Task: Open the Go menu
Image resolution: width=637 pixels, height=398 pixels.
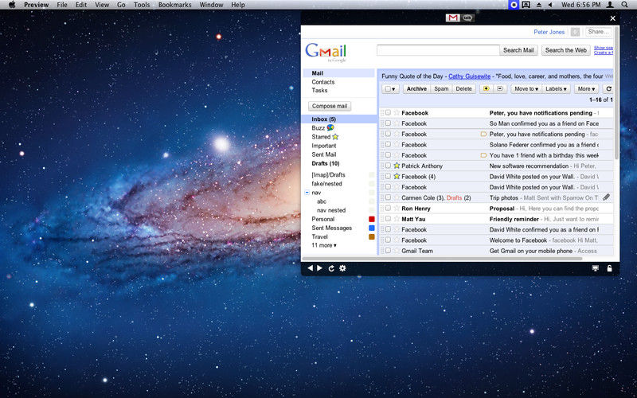Action: (x=121, y=5)
